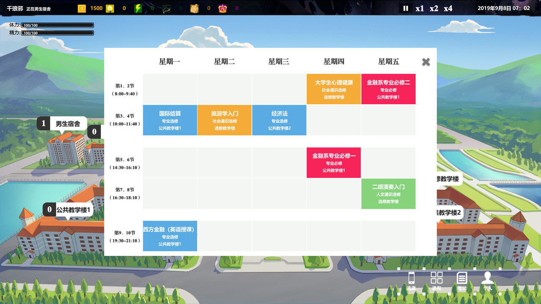The height and width of the screenshot is (304, 541).
Task: Pause the game with pause button
Action: tap(405, 8)
